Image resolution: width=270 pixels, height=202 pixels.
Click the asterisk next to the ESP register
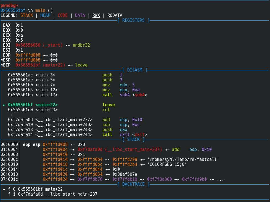click(x=2, y=60)
